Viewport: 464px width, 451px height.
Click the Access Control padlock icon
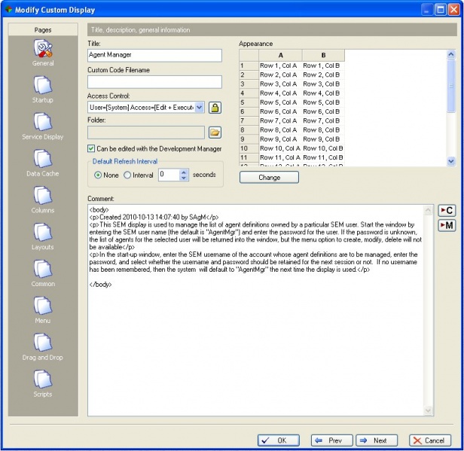215,108
